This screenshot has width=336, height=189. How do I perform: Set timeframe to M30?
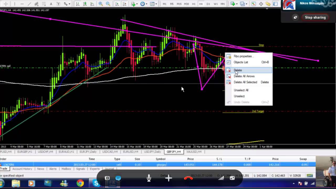click(x=186, y=4)
